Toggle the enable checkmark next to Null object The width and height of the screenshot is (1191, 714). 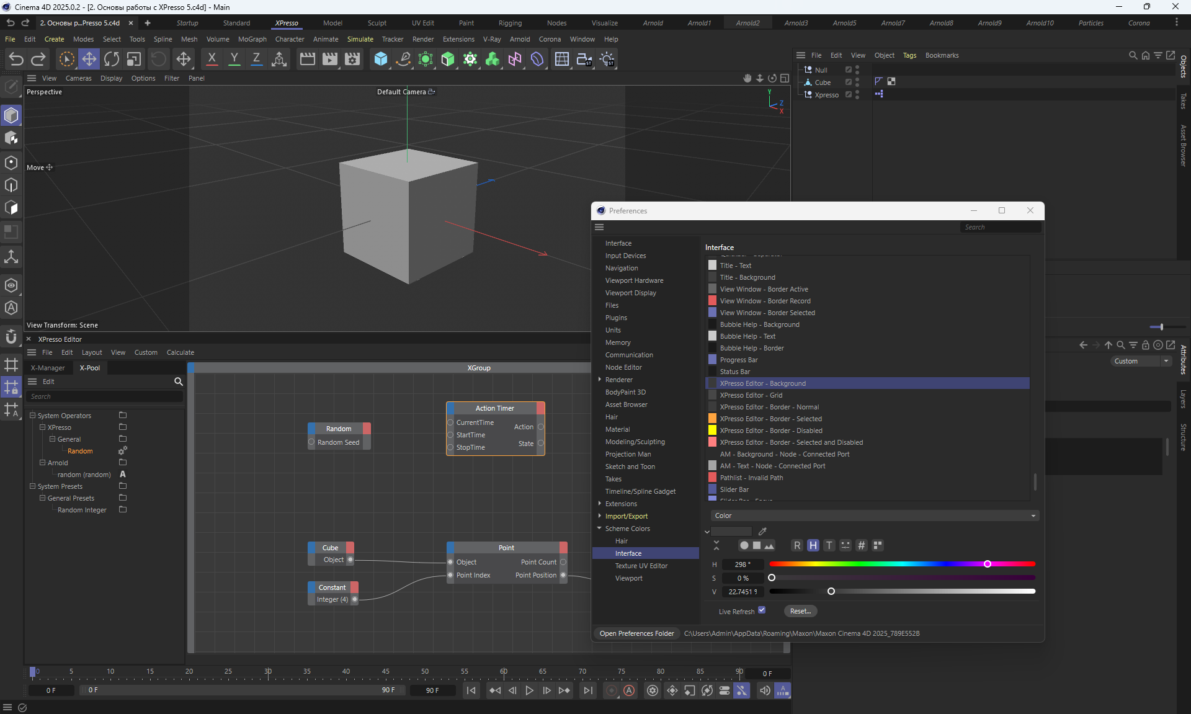coord(849,70)
